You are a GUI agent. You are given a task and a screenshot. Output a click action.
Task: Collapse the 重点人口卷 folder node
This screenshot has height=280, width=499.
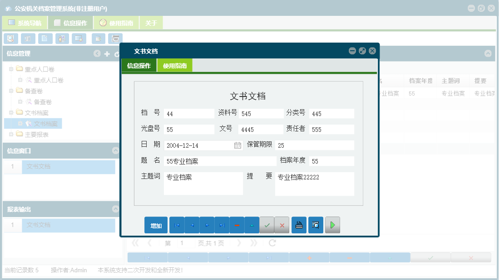click(11, 69)
